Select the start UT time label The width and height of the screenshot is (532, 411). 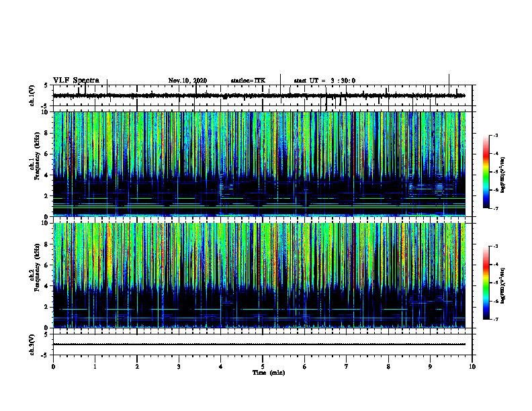pos(324,81)
